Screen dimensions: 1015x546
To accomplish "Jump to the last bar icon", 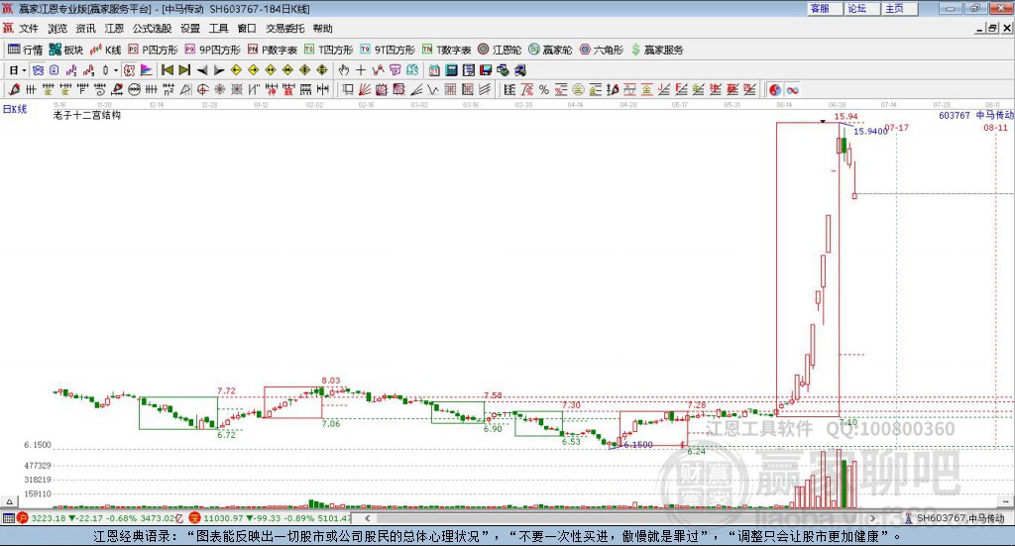I will [184, 70].
